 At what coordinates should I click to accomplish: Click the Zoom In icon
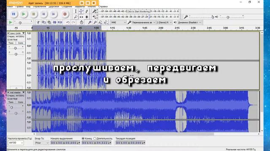pyautogui.click(x=89, y=22)
